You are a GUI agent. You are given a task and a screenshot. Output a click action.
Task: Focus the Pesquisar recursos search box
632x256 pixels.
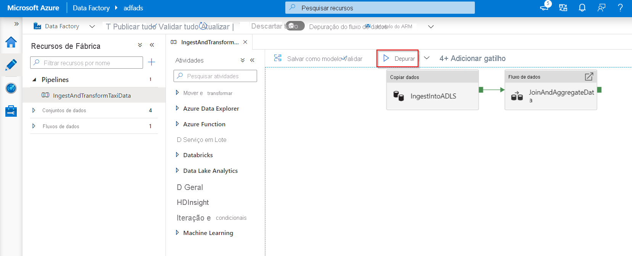(380, 8)
